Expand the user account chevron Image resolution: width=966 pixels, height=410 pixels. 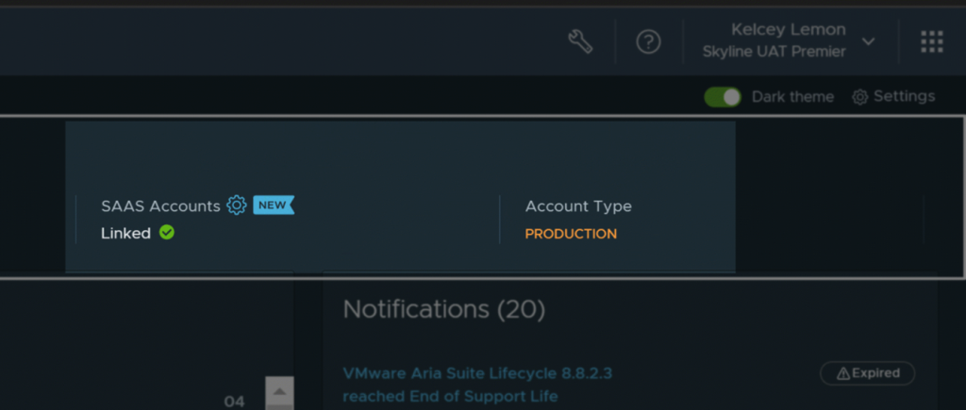point(869,41)
